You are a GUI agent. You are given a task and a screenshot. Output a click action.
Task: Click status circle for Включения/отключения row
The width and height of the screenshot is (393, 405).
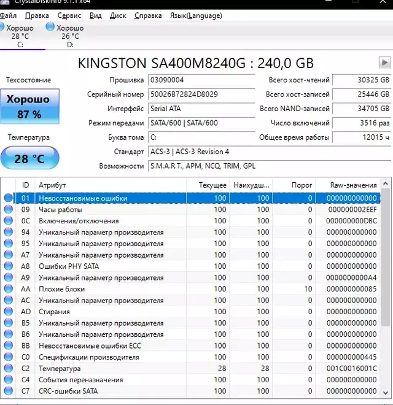[8, 221]
